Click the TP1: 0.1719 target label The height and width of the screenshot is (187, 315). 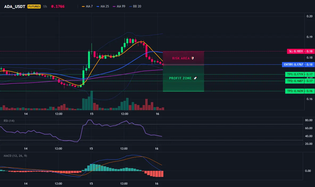(x=295, y=74)
